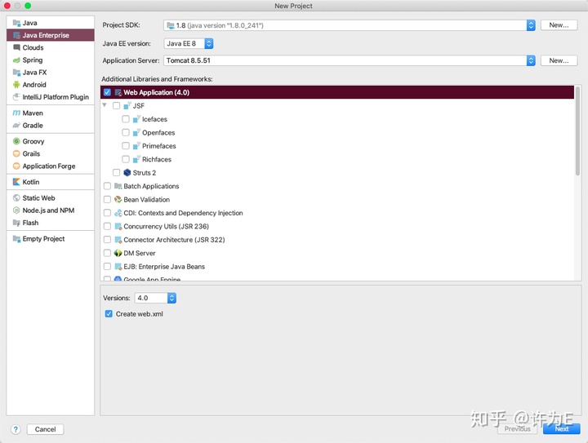Select the Spring category label
588x443 pixels.
point(33,60)
